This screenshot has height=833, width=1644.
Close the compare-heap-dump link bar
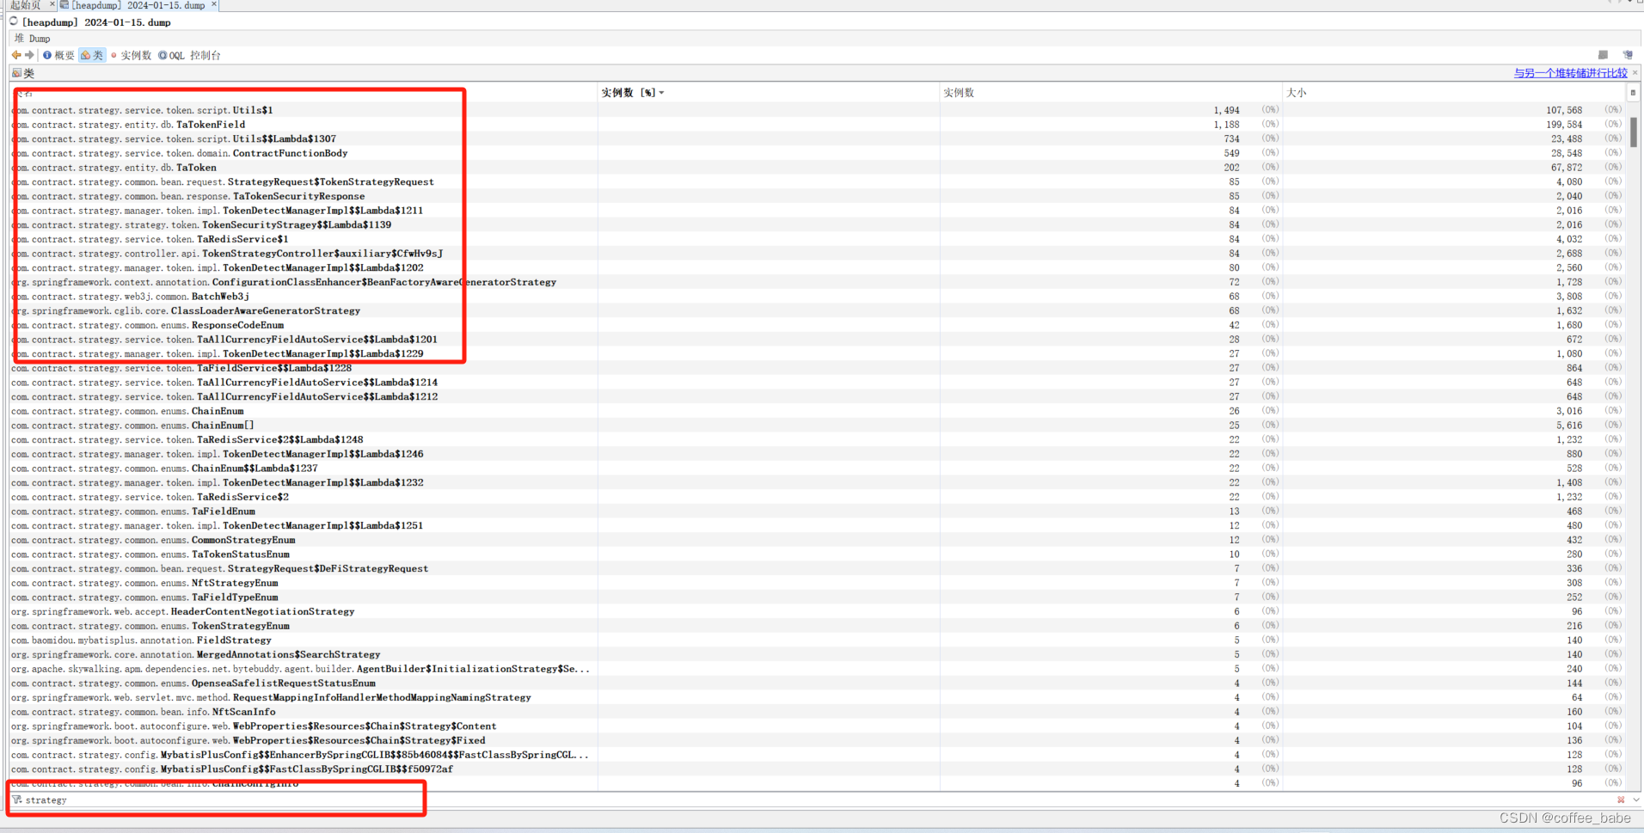click(x=1635, y=73)
